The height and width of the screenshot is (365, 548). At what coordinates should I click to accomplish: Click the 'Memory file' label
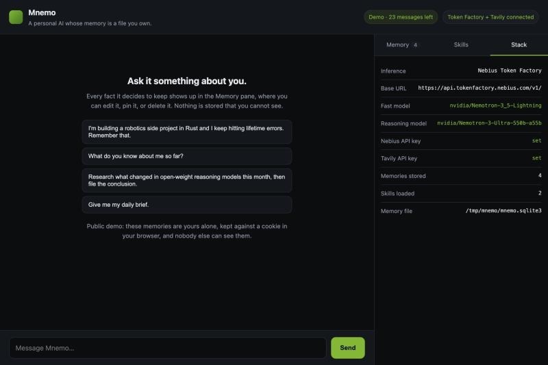click(x=397, y=211)
